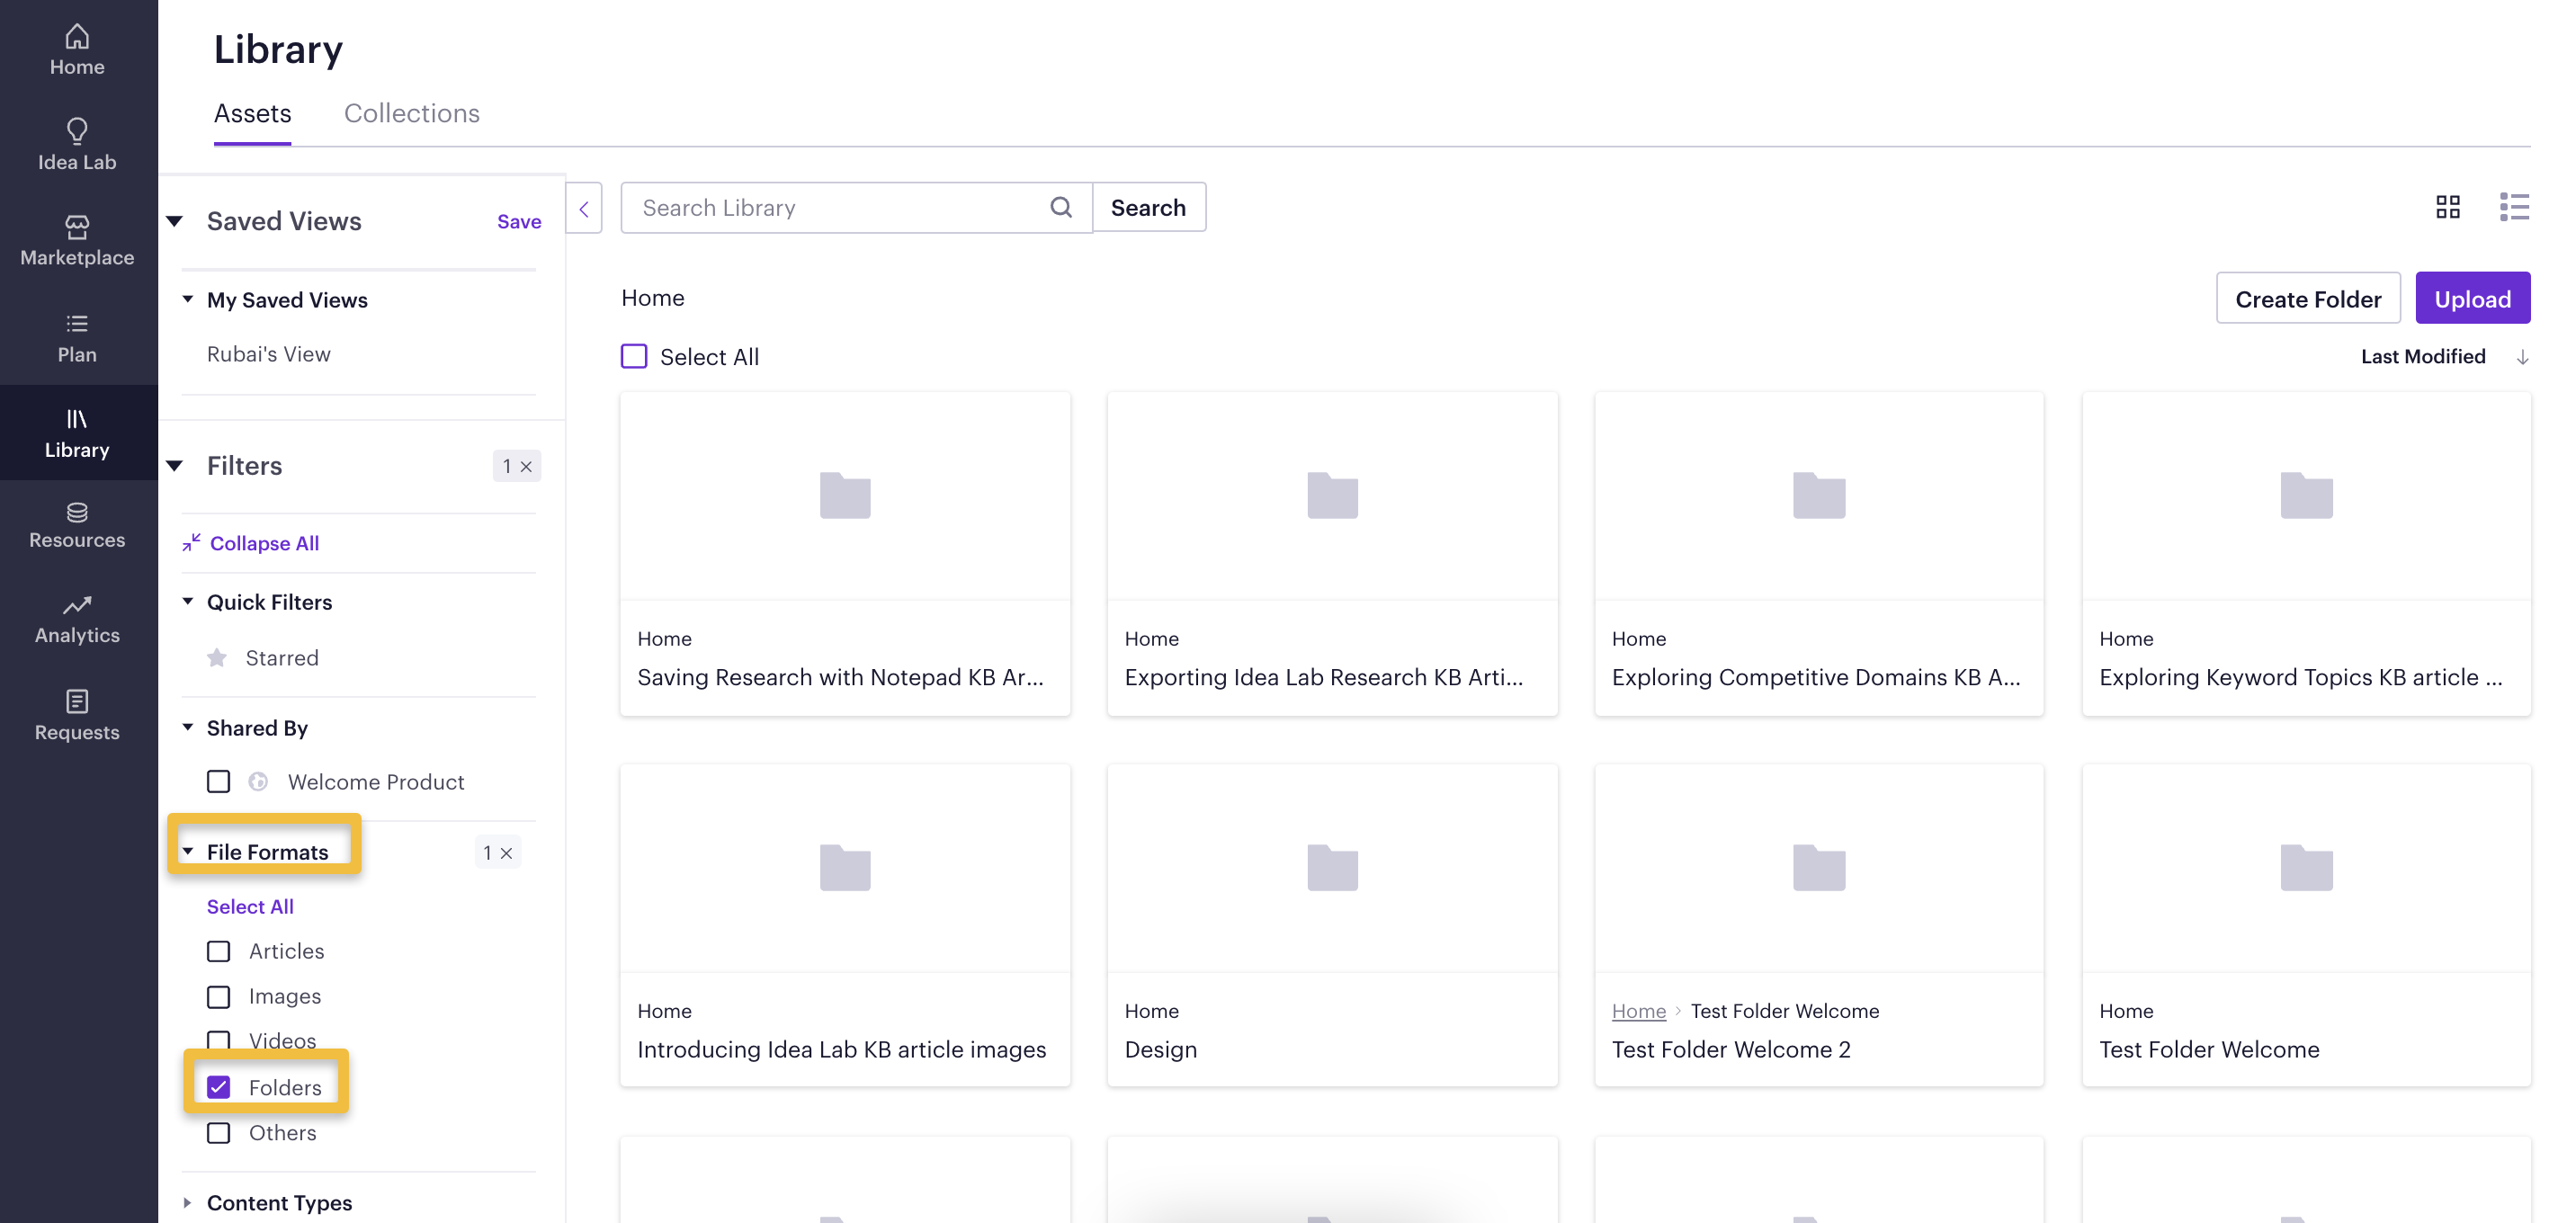This screenshot has height=1223, width=2576.
Task: Switch to the Assets tab
Action: [x=252, y=114]
